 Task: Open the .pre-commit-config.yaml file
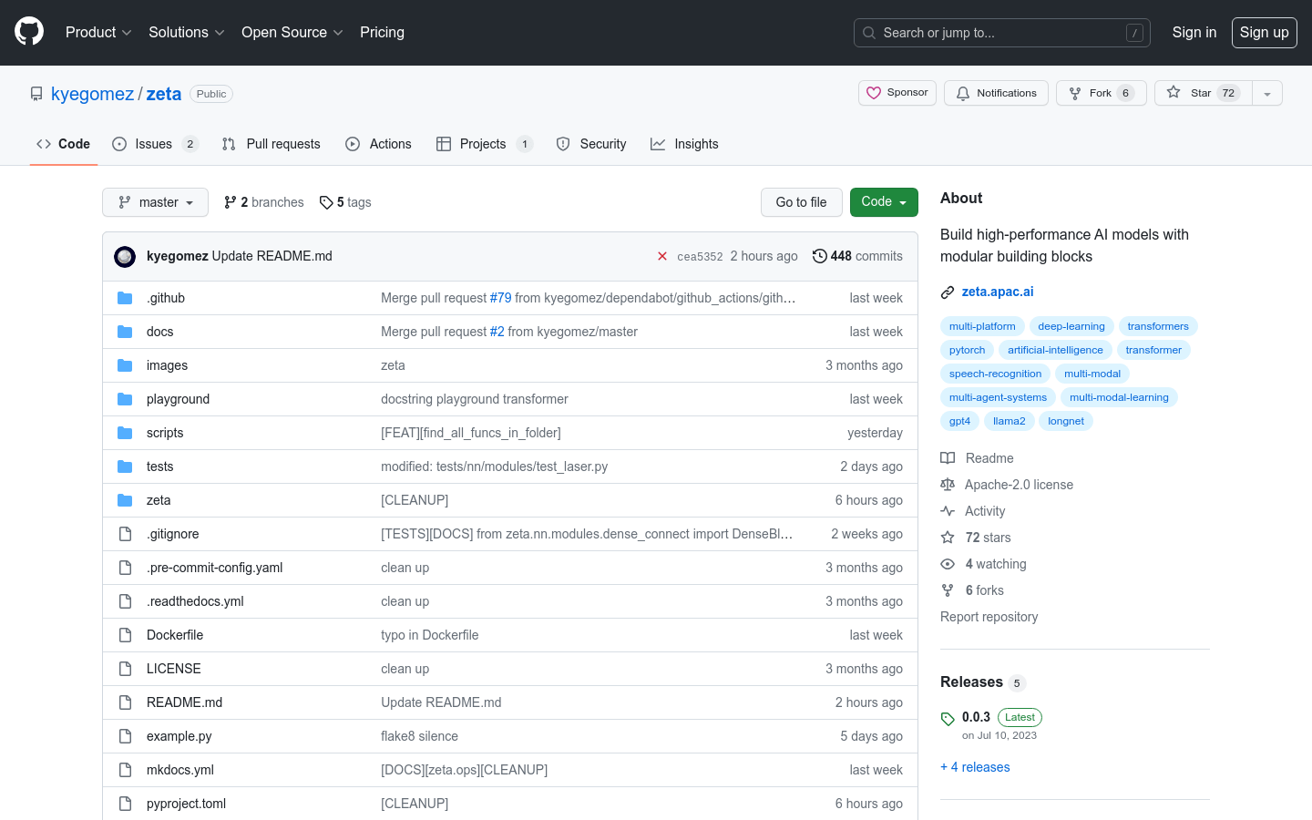coord(215,568)
